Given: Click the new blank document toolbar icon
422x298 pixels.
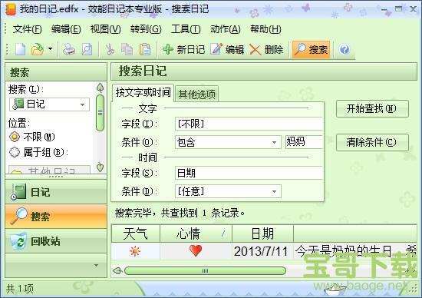Looking at the screenshot, I should tap(20, 50).
